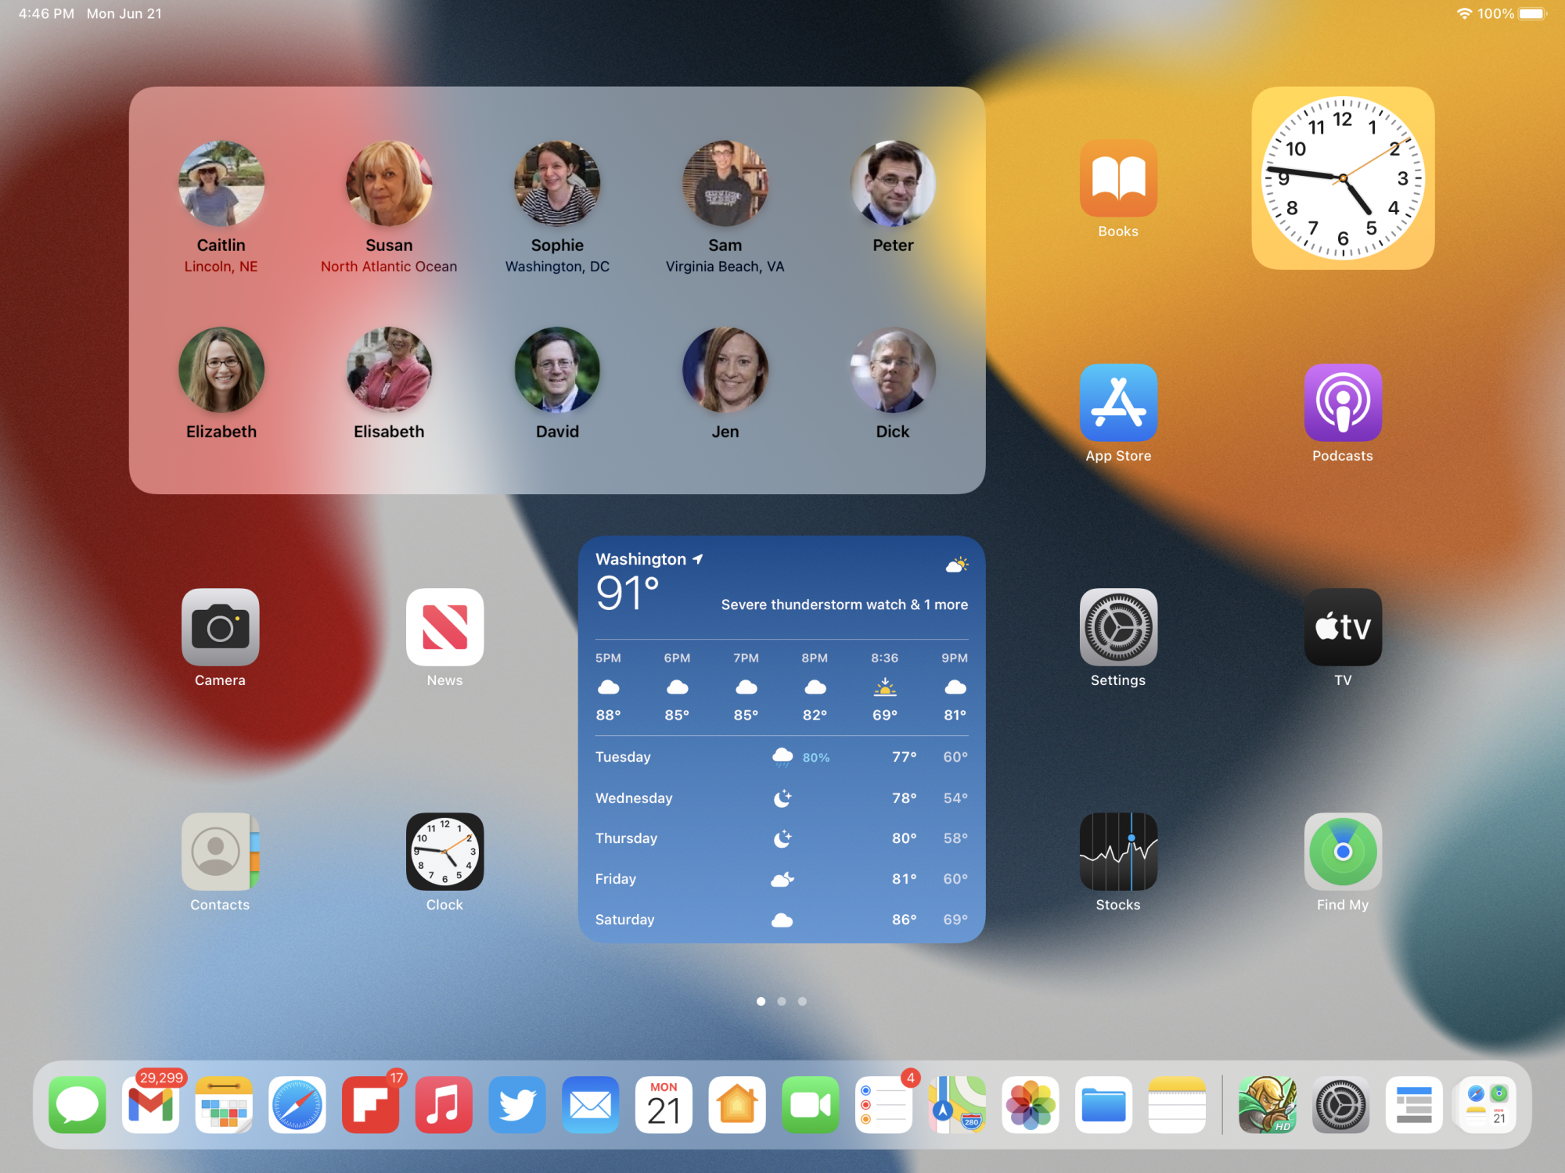Screen dimensions: 1565x1173
Task: Tap Peter's contact in widget
Action: pos(893,184)
